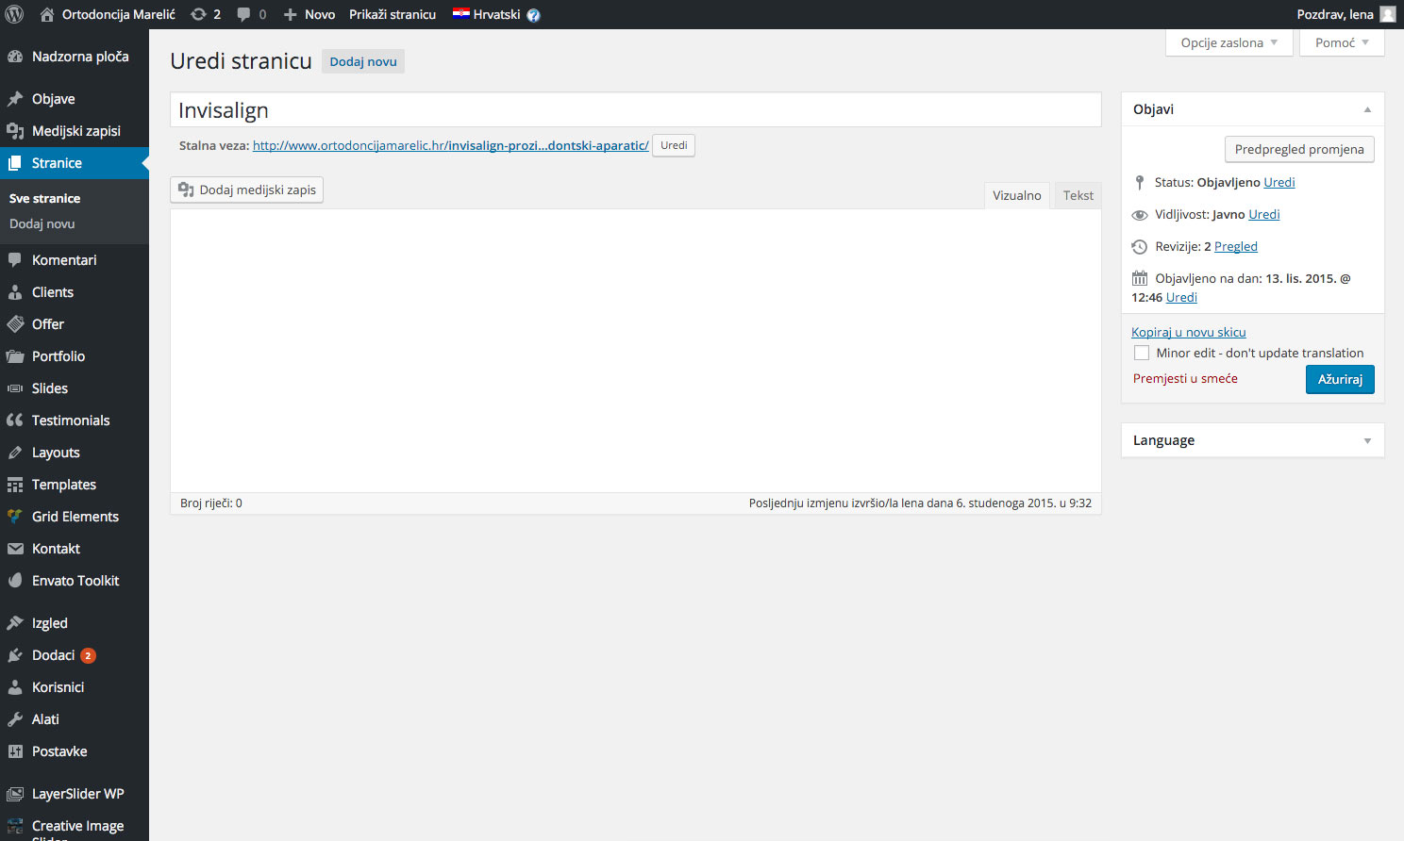Image resolution: width=1404 pixels, height=841 pixels.
Task: Click the Envato Toolkit leaf icon
Action: pos(15,581)
